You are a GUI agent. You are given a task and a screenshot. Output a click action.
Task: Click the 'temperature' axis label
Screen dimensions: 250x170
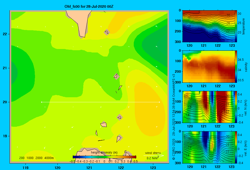(243, 26)
